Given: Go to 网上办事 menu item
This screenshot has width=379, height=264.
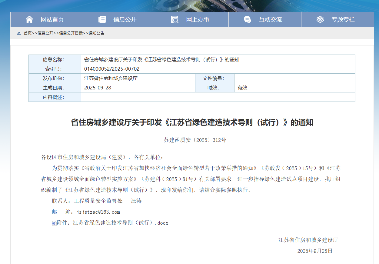Looking at the screenshot, I should tap(198, 19).
